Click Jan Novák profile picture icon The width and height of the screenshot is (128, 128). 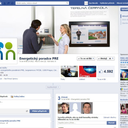pos(86,3)
